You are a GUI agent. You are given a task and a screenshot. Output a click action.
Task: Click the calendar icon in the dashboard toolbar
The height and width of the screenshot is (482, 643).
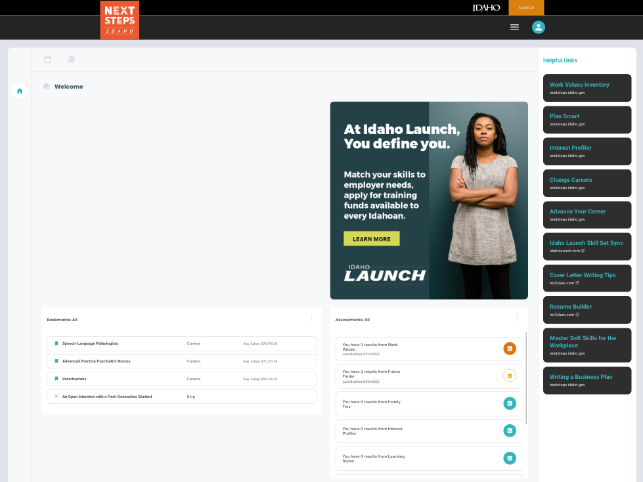point(47,60)
